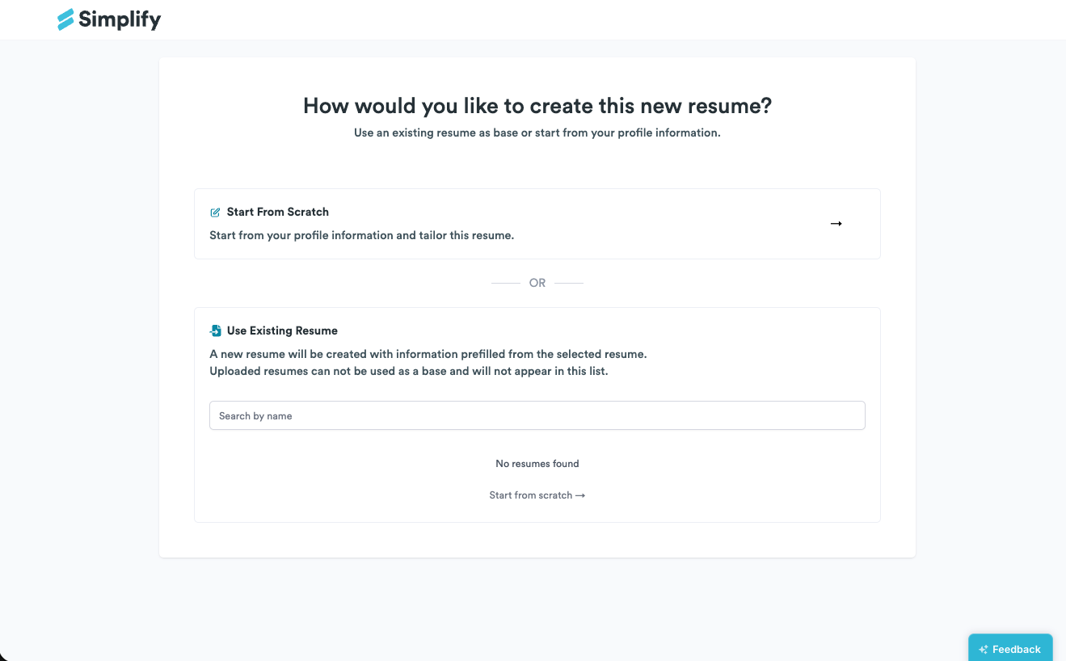
Task: Click 'A new resume will be created' text
Action: click(x=428, y=354)
